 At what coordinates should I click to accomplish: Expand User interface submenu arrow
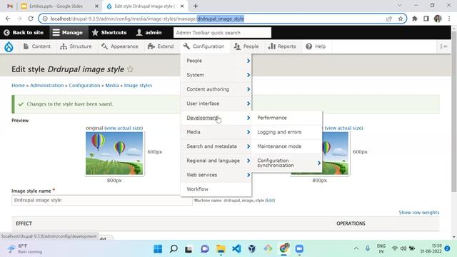click(x=248, y=104)
